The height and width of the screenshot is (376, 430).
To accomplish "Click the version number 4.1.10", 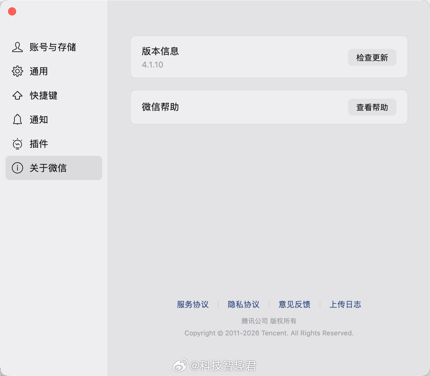I will point(153,65).
